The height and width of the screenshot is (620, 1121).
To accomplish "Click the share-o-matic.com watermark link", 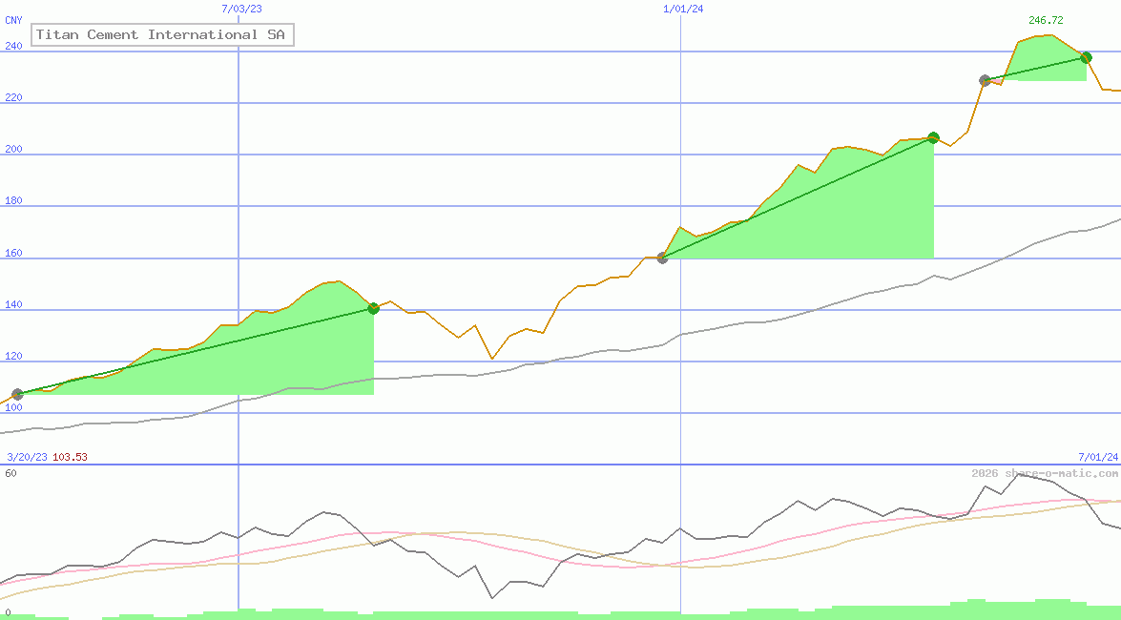I will [1045, 473].
